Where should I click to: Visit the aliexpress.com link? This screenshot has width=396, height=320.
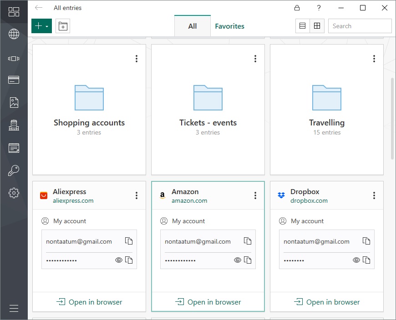[x=73, y=200]
